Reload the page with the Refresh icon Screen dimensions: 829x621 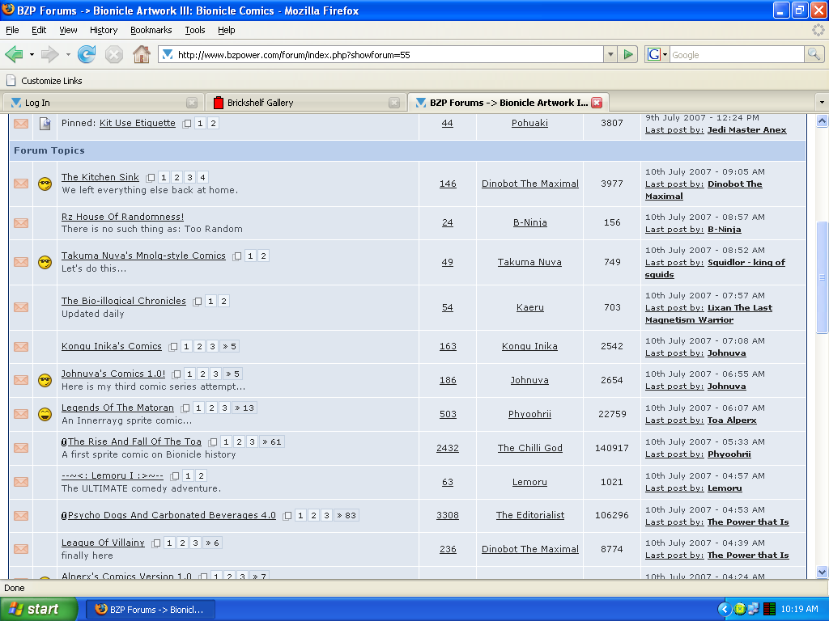(87, 54)
